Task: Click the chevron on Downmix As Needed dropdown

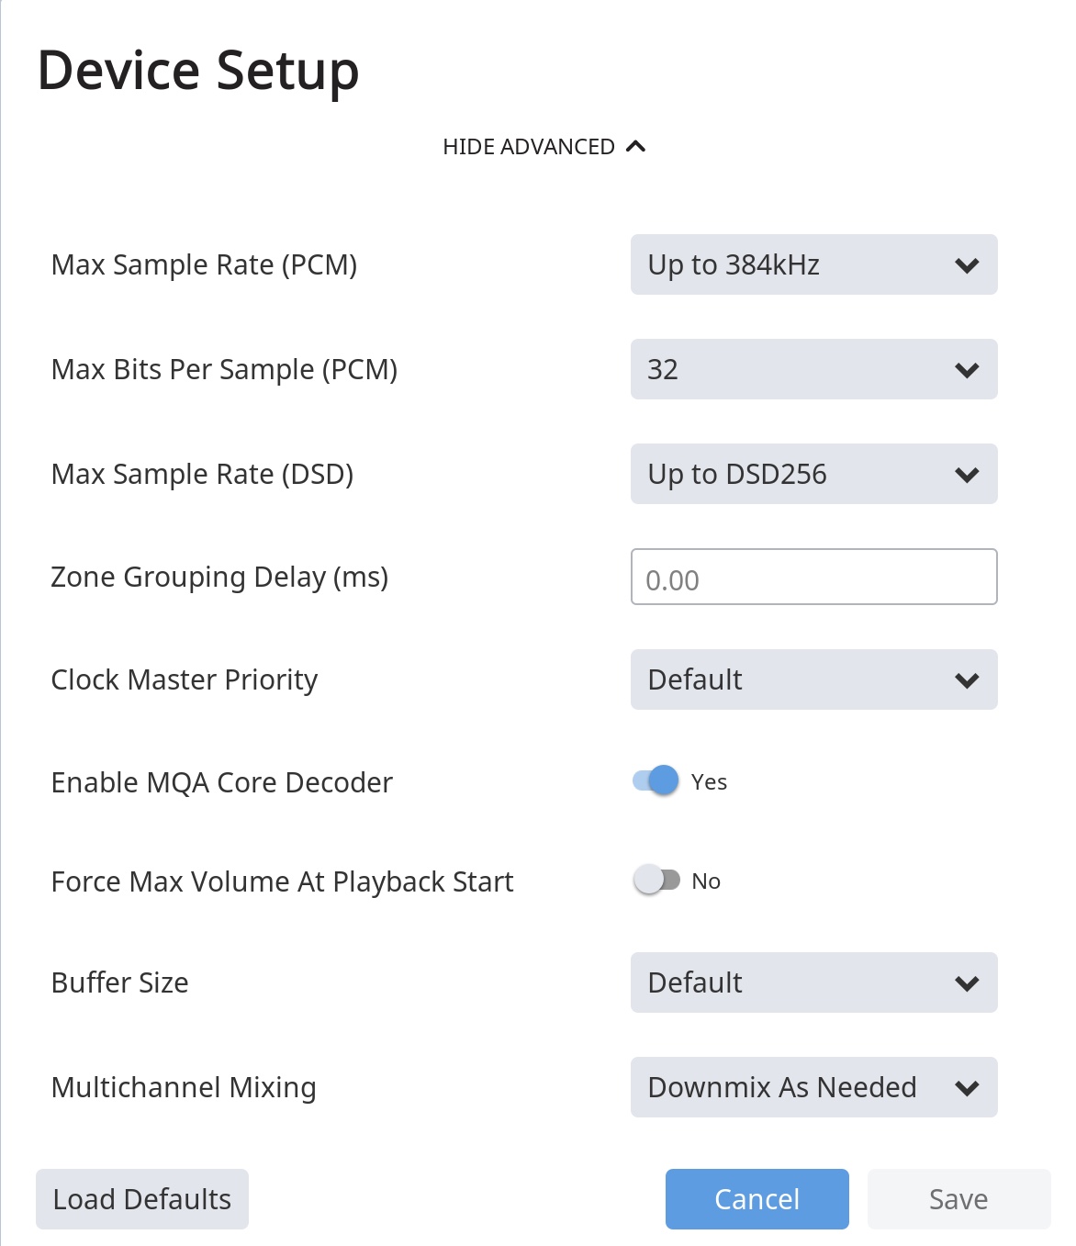Action: (x=967, y=1088)
